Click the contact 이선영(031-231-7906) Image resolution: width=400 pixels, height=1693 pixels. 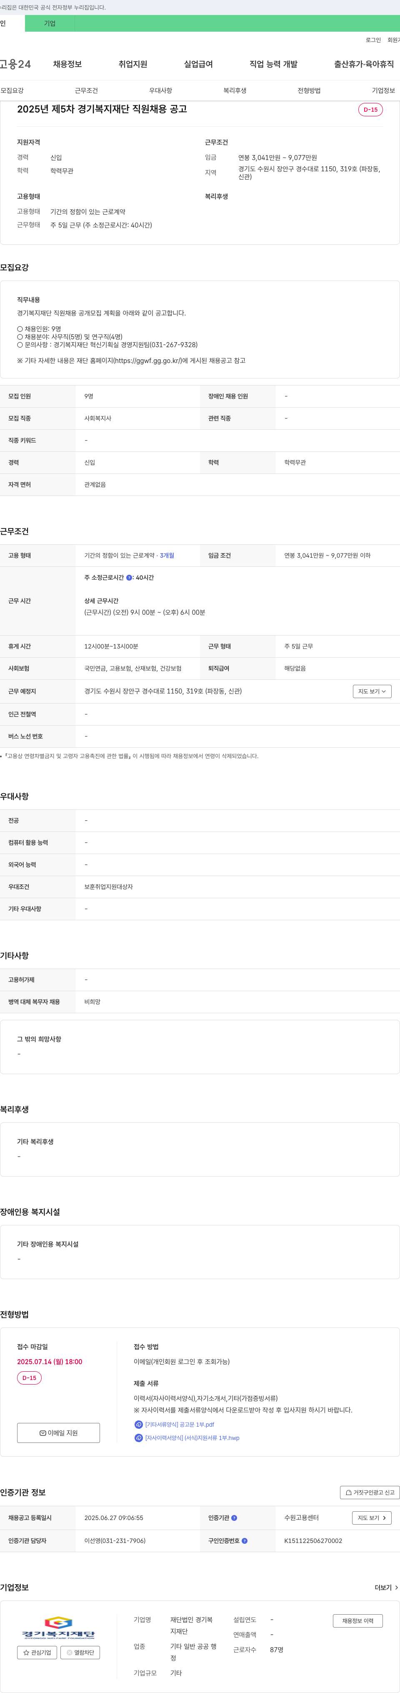[115, 1540]
